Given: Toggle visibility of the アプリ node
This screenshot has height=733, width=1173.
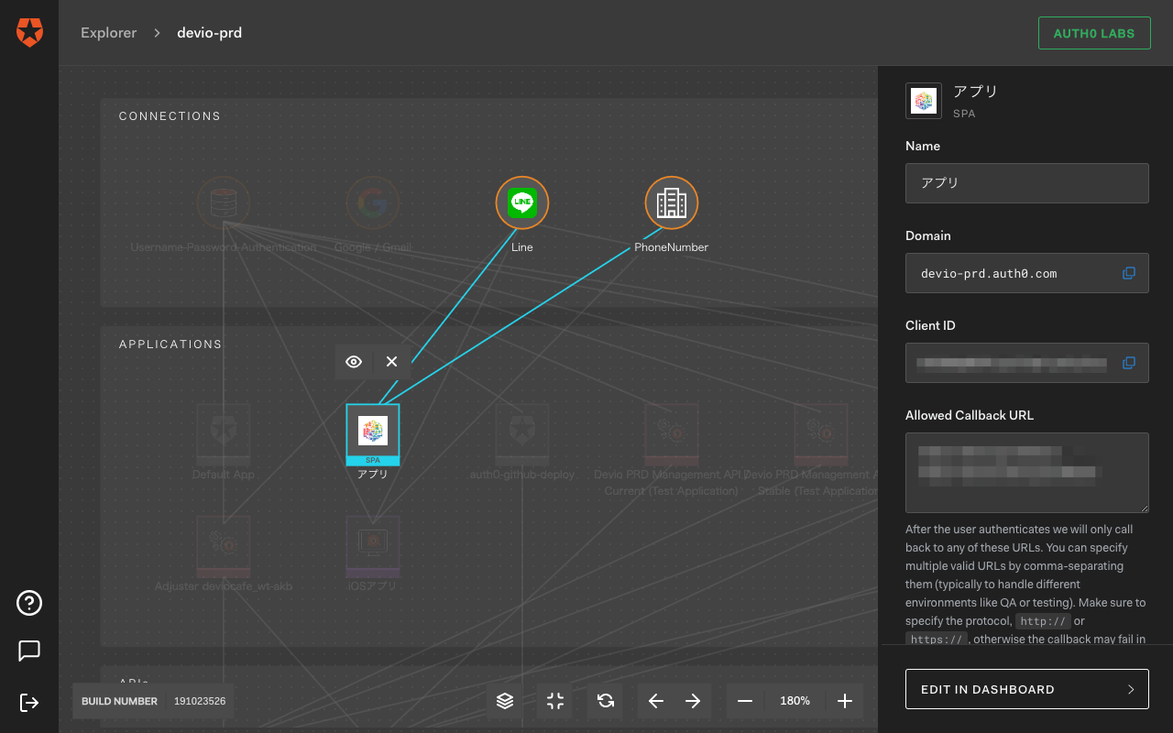Looking at the screenshot, I should coord(353,361).
